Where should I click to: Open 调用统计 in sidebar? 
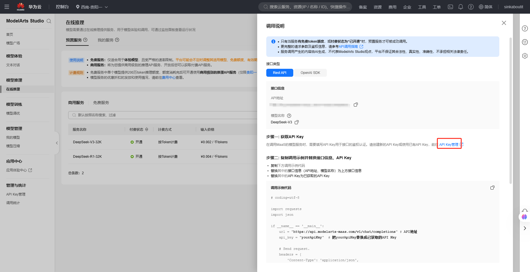13,203
